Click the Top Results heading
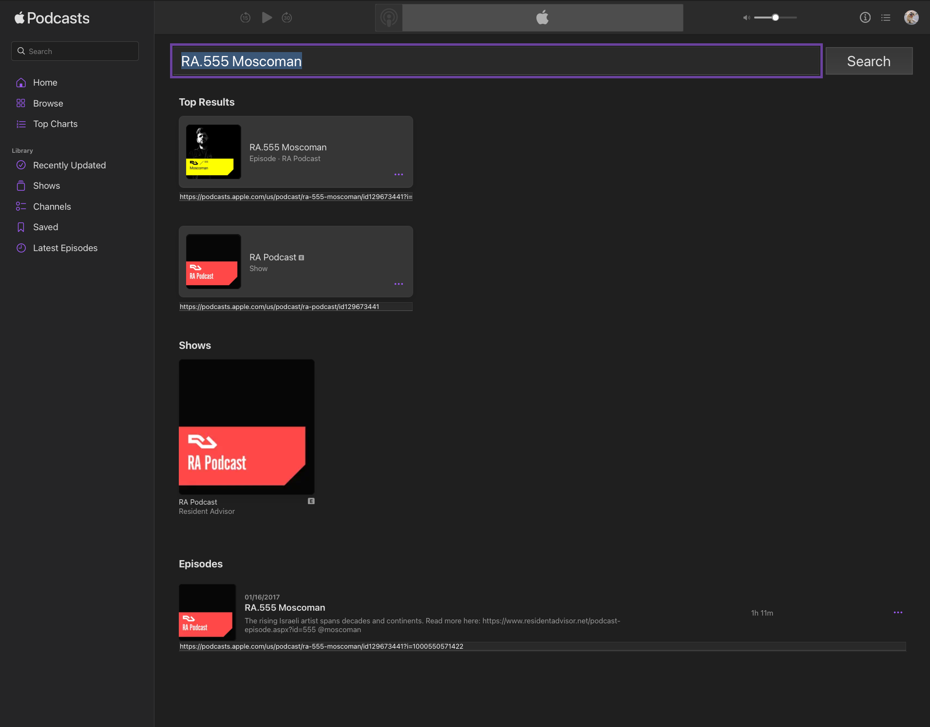The image size is (930, 727). pyautogui.click(x=207, y=102)
